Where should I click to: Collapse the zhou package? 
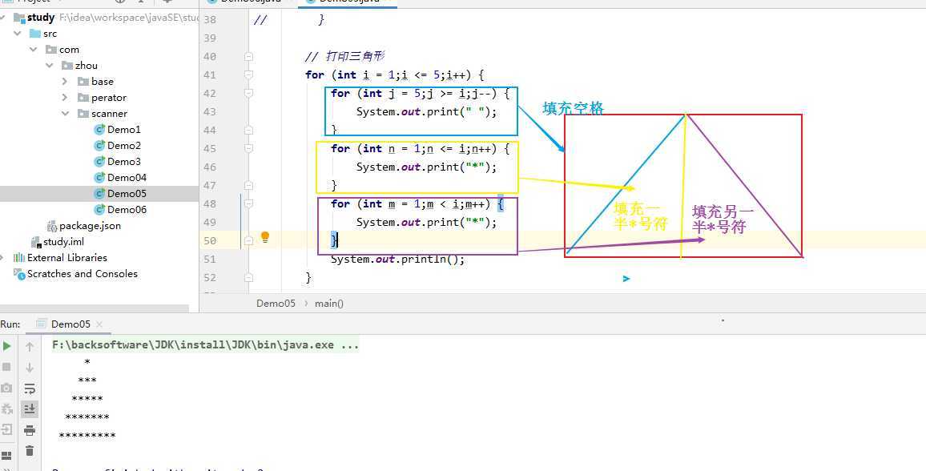click(x=50, y=66)
